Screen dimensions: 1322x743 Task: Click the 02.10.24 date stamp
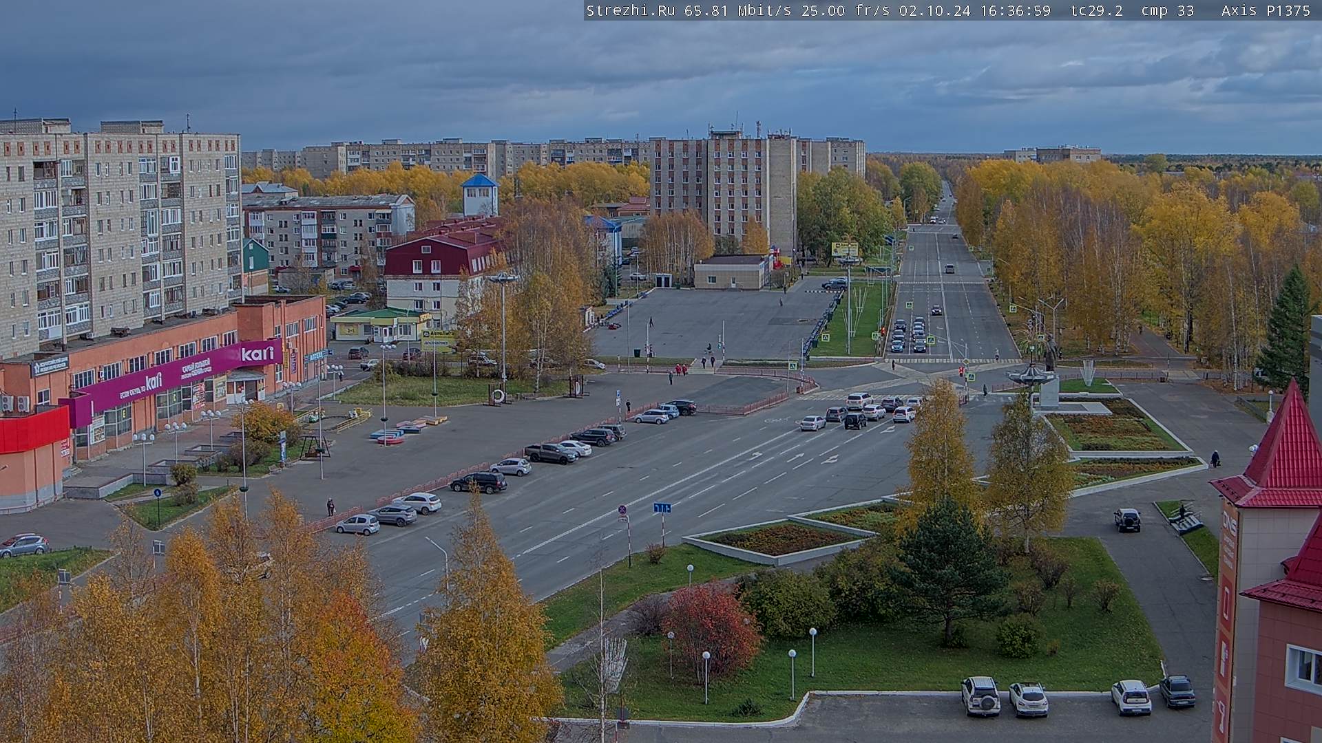934,10
